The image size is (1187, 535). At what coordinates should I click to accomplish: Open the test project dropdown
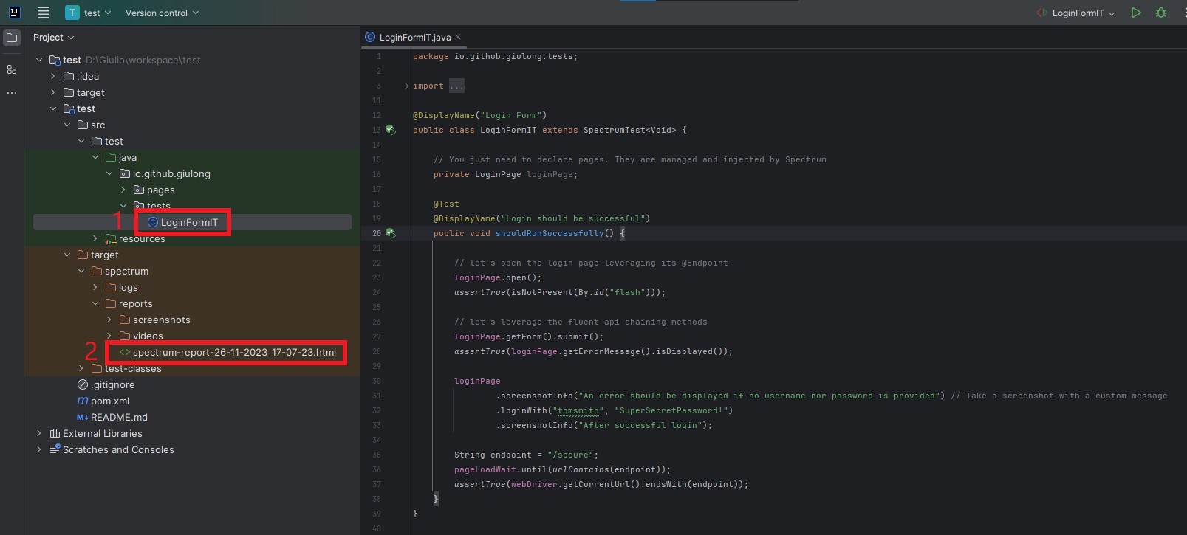pos(97,13)
